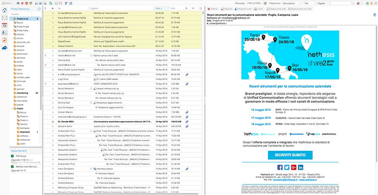Collapse the Roadshow aggiornamento thread
378x195 pixels.
(x=91, y=103)
